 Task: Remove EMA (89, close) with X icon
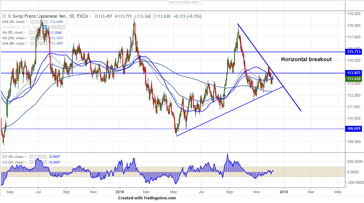46,43
